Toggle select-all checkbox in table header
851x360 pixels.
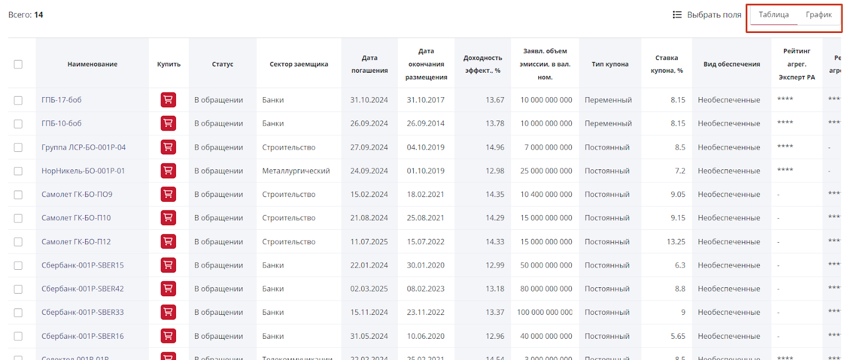18,64
